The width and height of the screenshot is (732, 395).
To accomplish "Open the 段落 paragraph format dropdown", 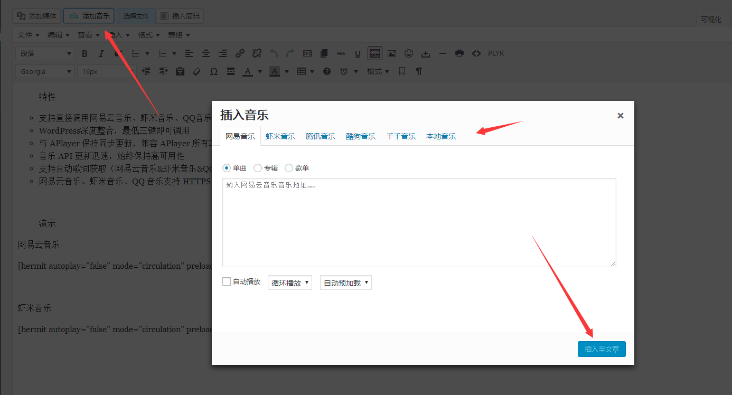I will click(45, 53).
